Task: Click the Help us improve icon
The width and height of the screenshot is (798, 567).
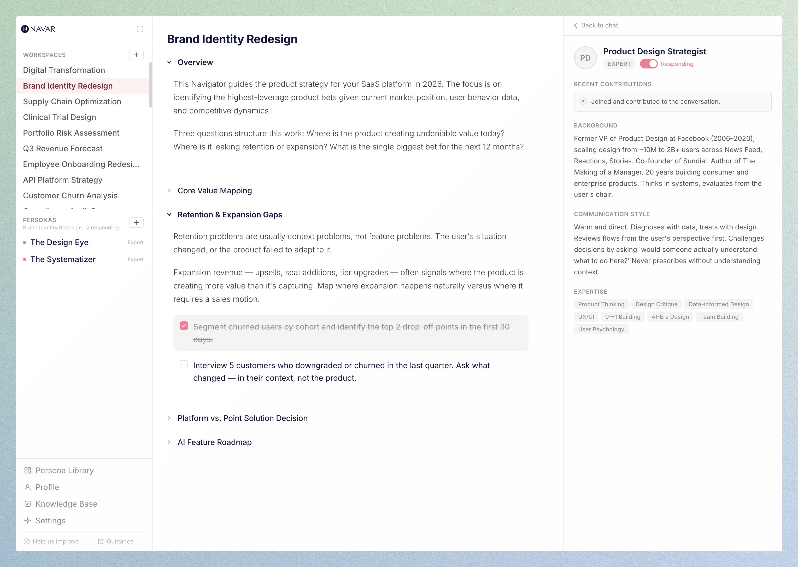Action: (x=27, y=541)
